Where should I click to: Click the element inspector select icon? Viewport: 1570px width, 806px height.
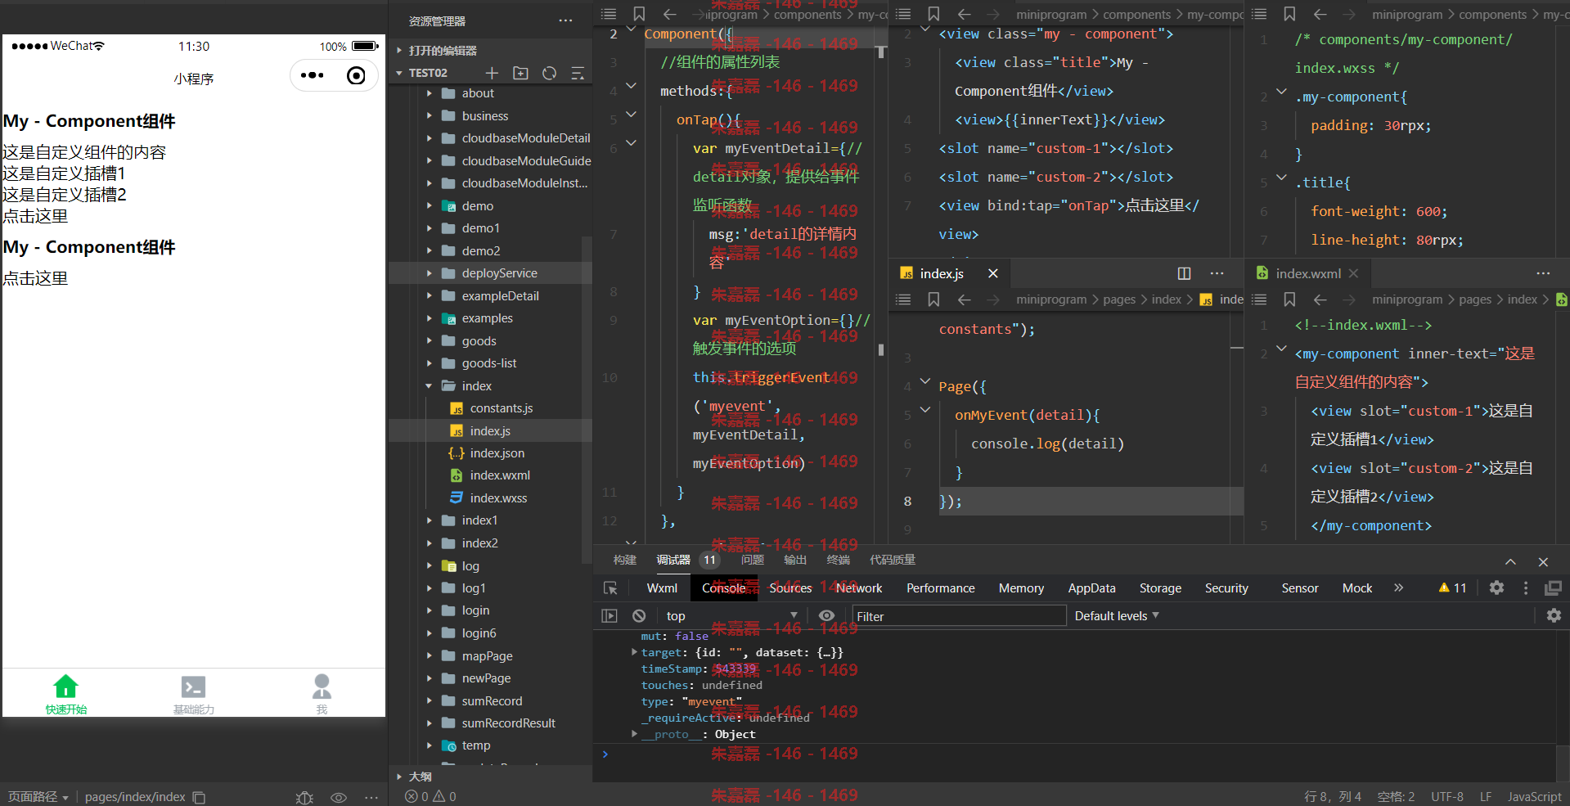click(x=610, y=588)
